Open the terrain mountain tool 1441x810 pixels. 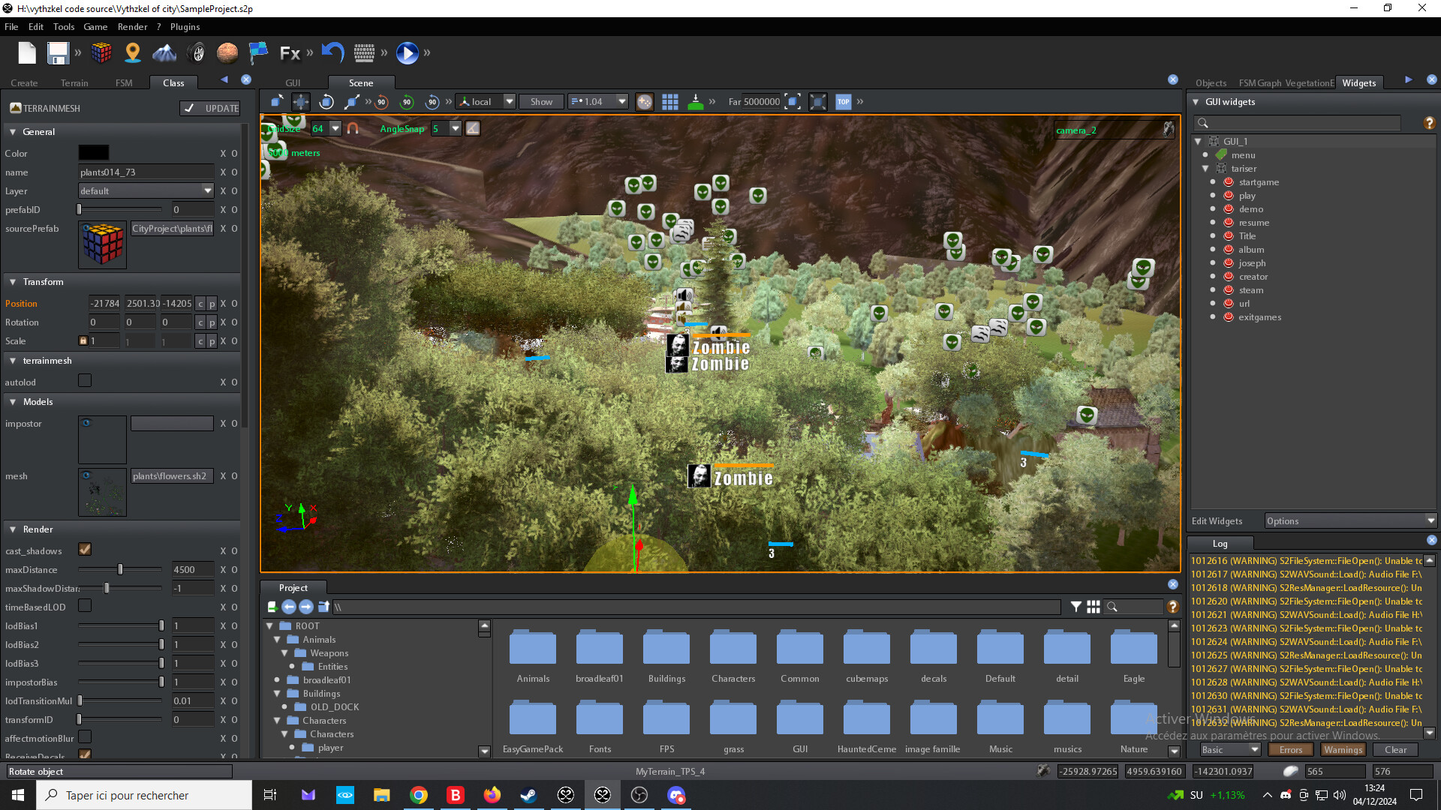coord(164,52)
